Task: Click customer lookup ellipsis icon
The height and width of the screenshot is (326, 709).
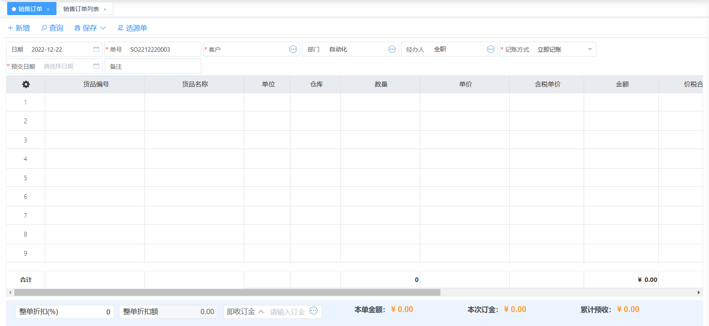Action: coord(293,49)
